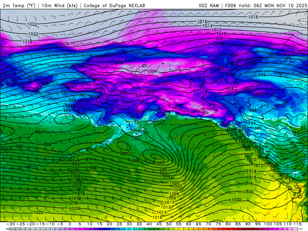Click the '-25' value on the temperature scale

pyautogui.click(x=21, y=224)
